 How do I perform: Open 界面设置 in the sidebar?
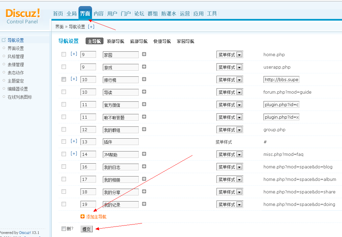16,48
